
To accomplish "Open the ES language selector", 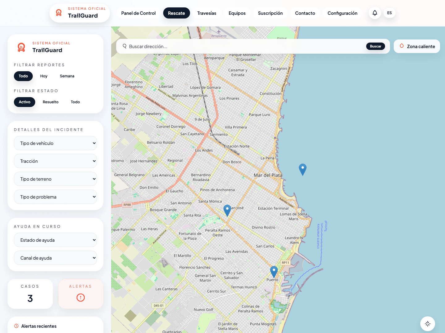I will coord(389,13).
